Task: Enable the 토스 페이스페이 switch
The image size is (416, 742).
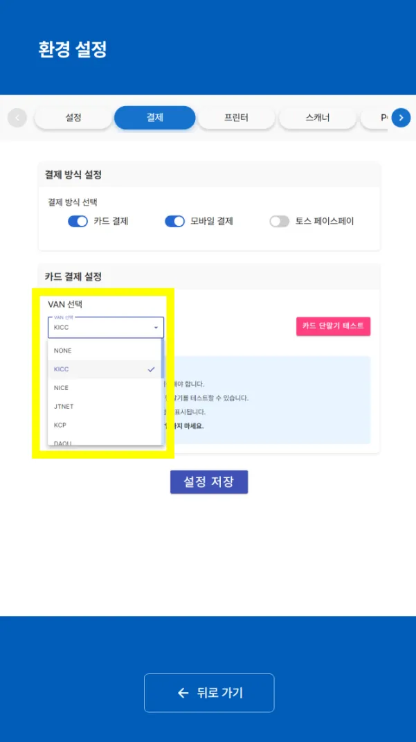Action: point(279,222)
